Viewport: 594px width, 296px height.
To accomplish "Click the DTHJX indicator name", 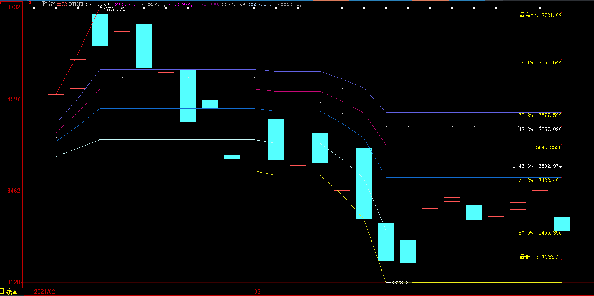I will click(76, 4).
